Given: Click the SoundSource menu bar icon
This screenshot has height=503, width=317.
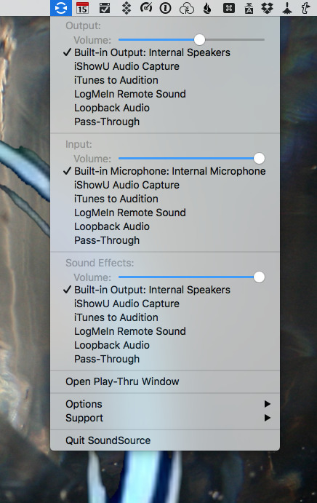Looking at the screenshot, I should [61, 8].
